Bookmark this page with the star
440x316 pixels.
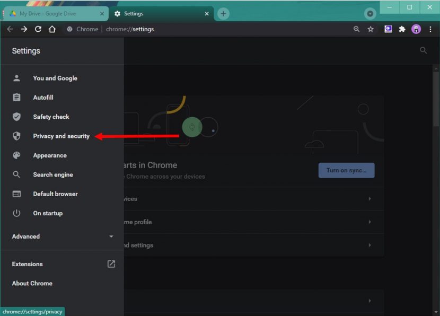pos(371,29)
